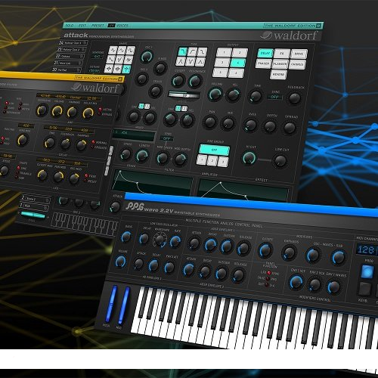
Task: Open the PRESET menu in Attack header
Action: tap(98, 26)
